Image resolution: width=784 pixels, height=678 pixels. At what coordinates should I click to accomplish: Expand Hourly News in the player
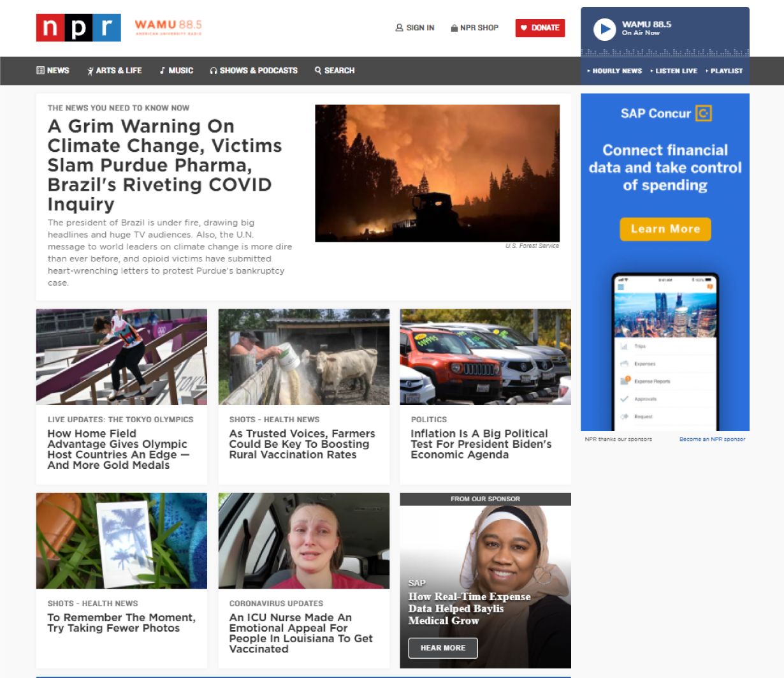614,71
